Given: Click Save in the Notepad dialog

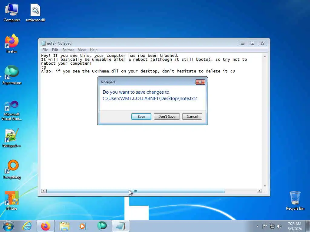Looking at the screenshot, I should pyautogui.click(x=141, y=116).
